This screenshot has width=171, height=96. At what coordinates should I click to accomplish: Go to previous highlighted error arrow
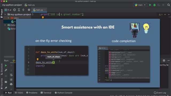(165, 14)
